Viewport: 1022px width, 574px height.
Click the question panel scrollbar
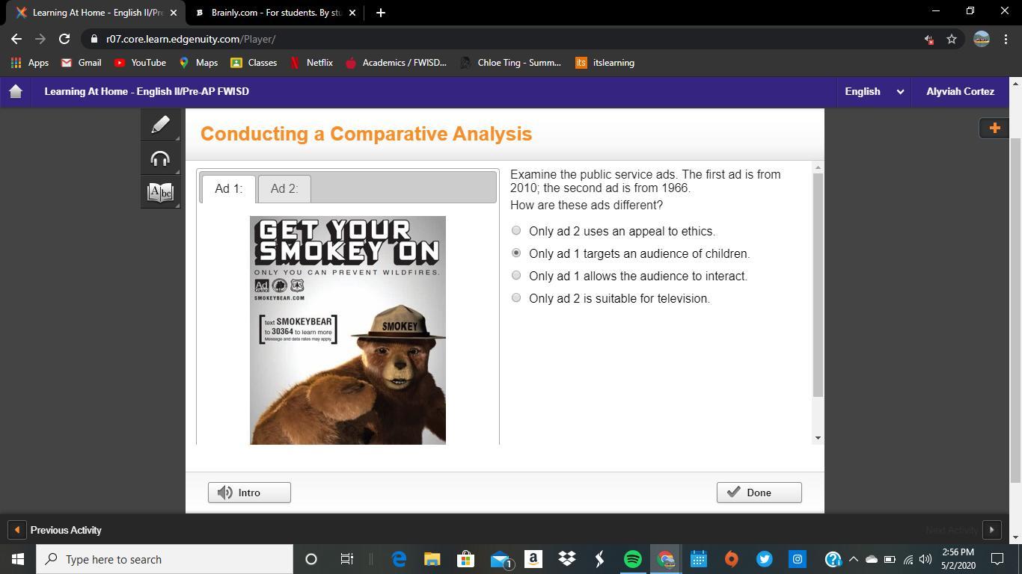[x=818, y=284]
